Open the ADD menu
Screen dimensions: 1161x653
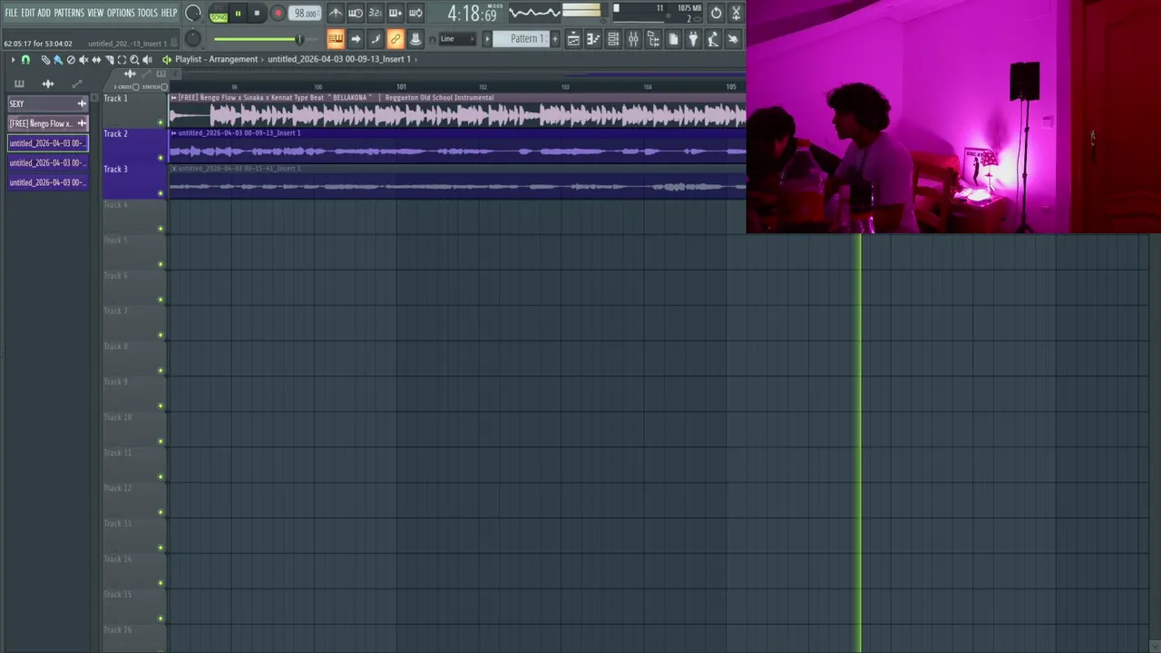click(x=44, y=13)
